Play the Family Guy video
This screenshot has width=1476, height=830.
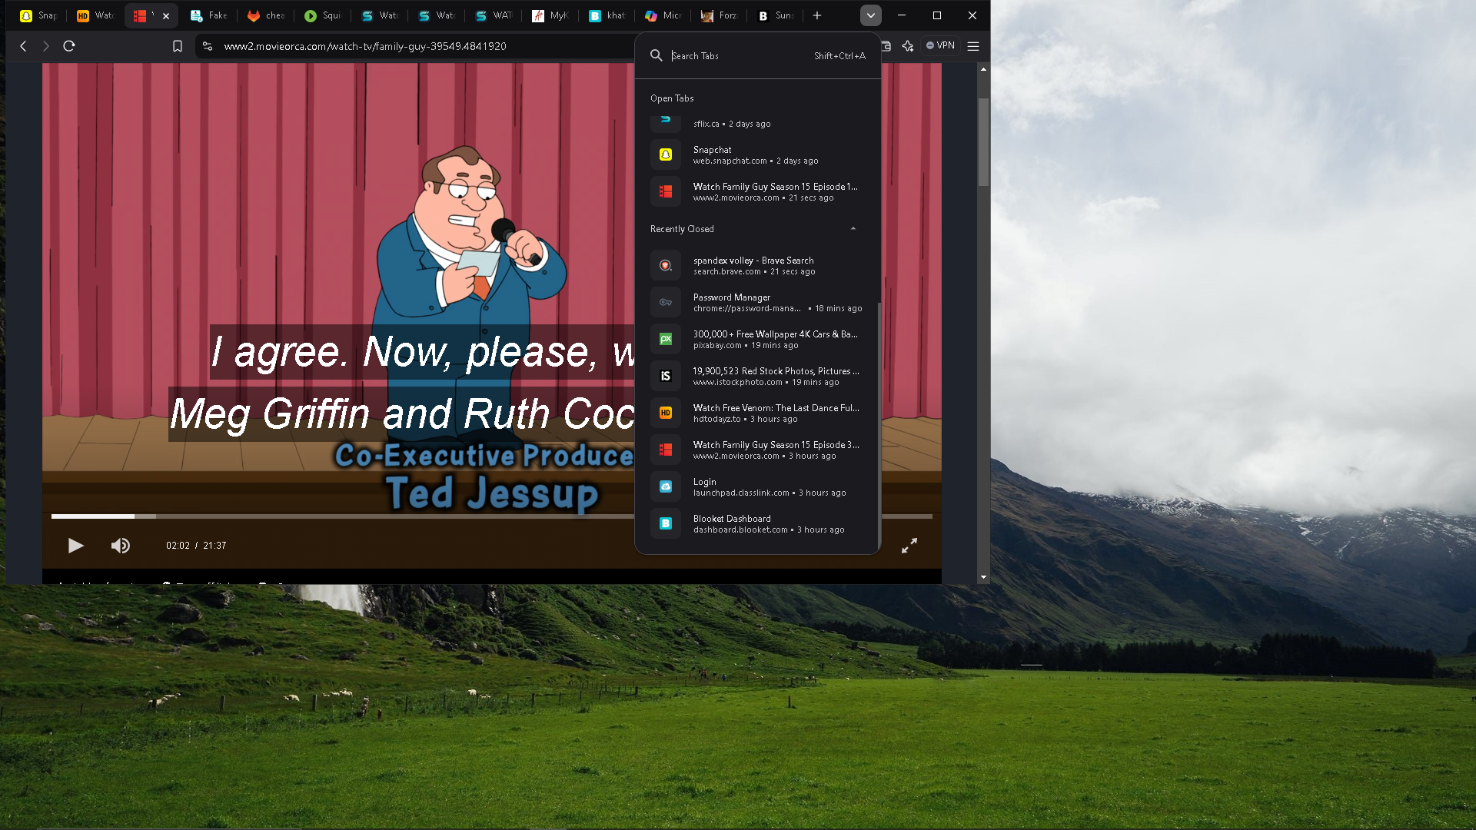(x=75, y=546)
